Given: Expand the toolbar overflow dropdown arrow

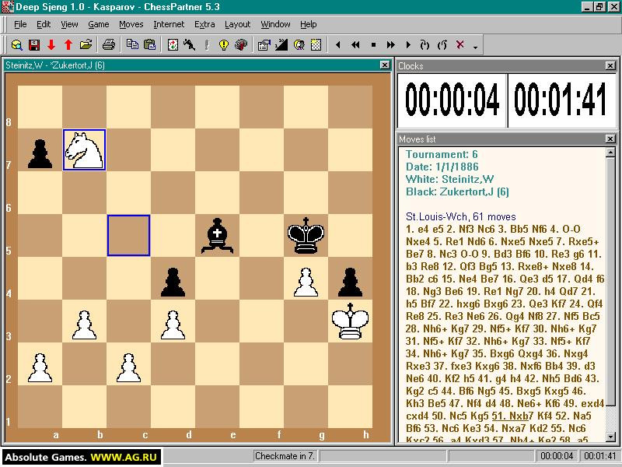Looking at the screenshot, I should (x=475, y=47).
